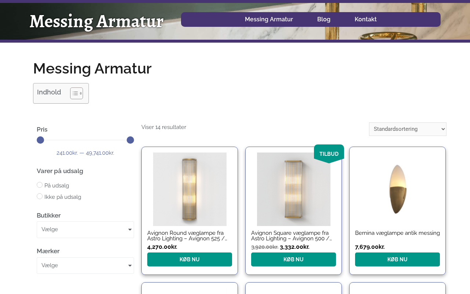This screenshot has width=470, height=294.
Task: Click KØB NU for Avignon Square væglampe
Action: coord(293,259)
